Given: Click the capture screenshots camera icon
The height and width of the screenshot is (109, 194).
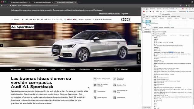Looking at the screenshot, I should (x=150, y=12).
